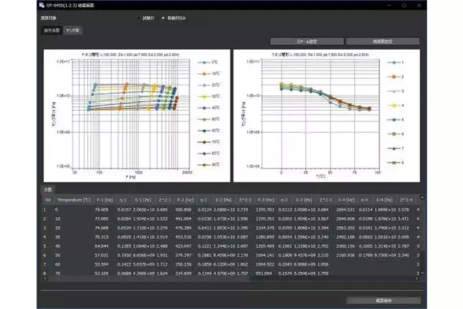The image size is (463, 309).
Task: Select the second test-target radio button
Action: tap(163, 18)
